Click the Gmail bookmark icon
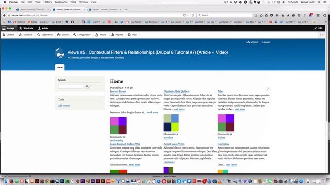Viewport: 330px width, 185px height. click(127, 22)
